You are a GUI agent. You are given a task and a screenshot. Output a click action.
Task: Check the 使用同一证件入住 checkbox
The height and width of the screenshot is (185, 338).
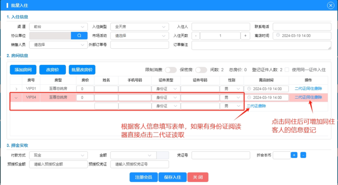click(287, 70)
